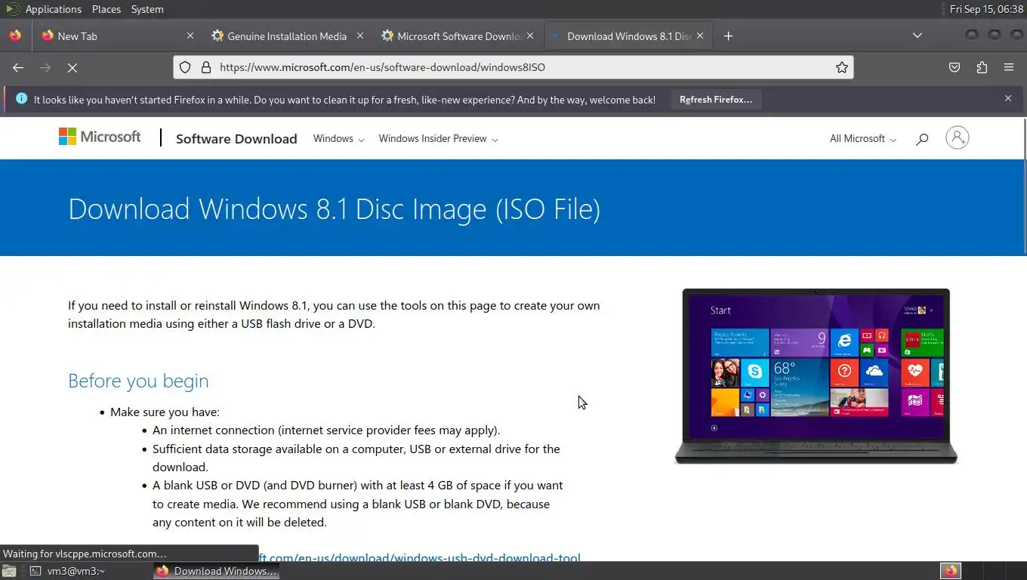Click the Microsoft logo
The image size is (1027, 580).
click(100, 137)
